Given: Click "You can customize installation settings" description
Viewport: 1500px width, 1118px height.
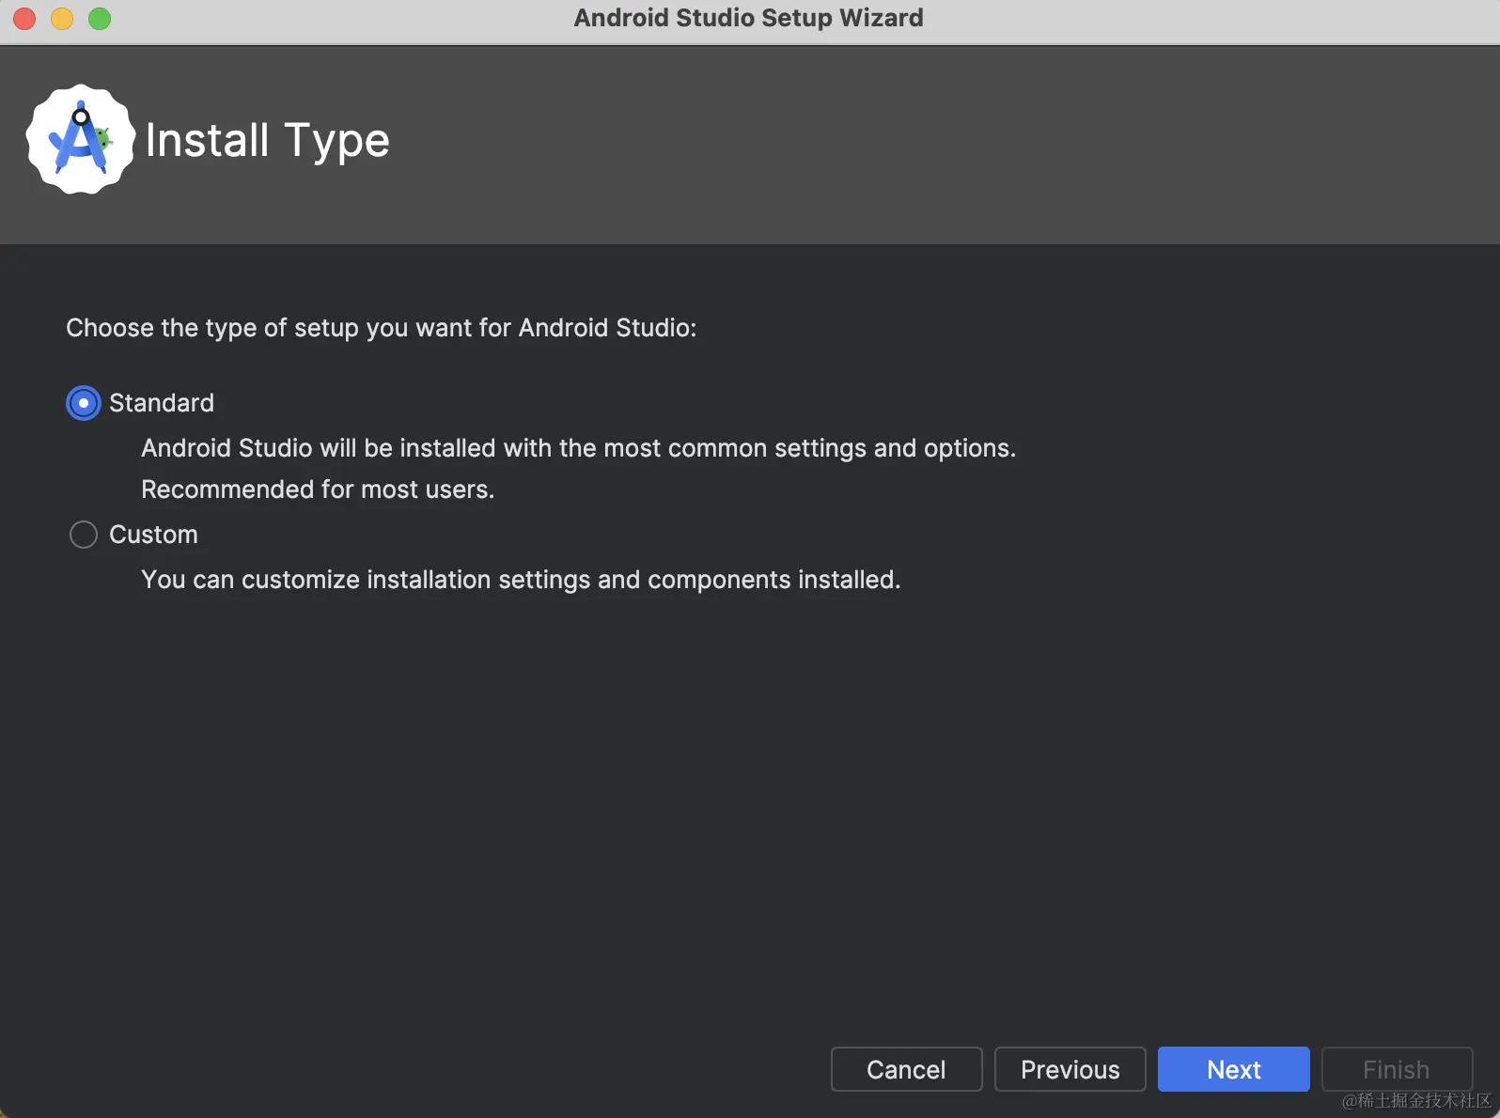Looking at the screenshot, I should pyautogui.click(x=521, y=580).
